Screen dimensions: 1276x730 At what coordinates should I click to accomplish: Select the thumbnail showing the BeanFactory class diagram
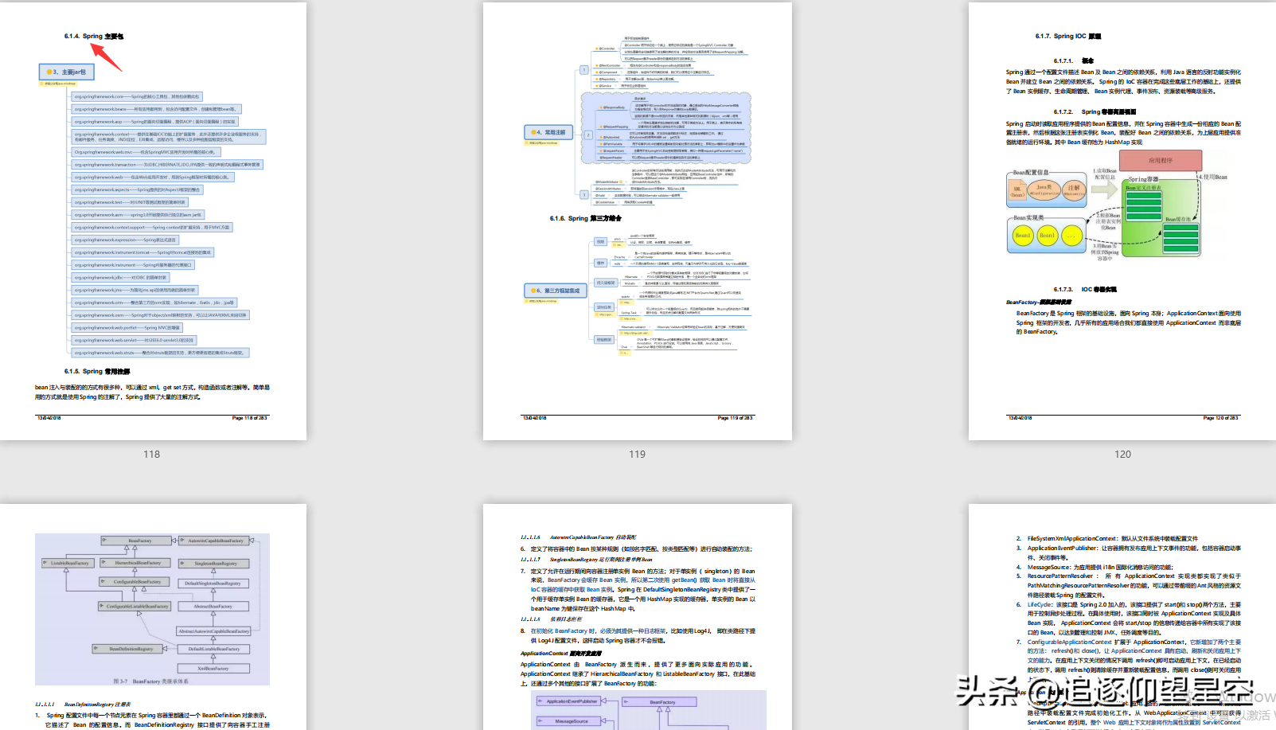click(x=153, y=617)
